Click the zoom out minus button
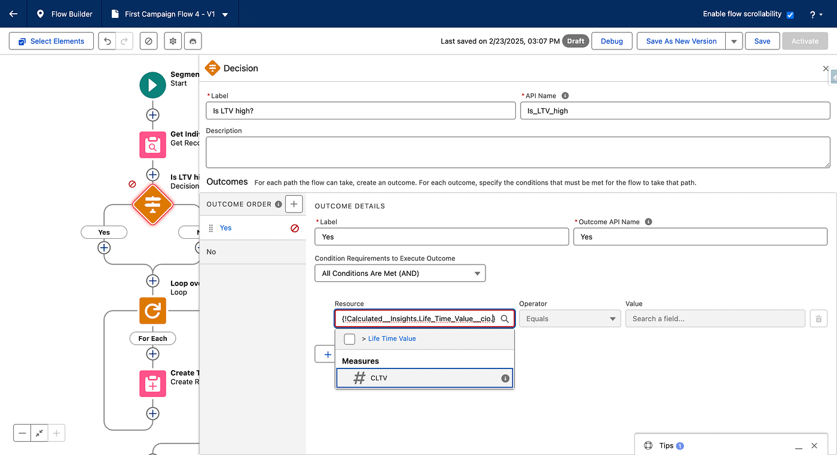This screenshot has height=455, width=837. (23, 433)
